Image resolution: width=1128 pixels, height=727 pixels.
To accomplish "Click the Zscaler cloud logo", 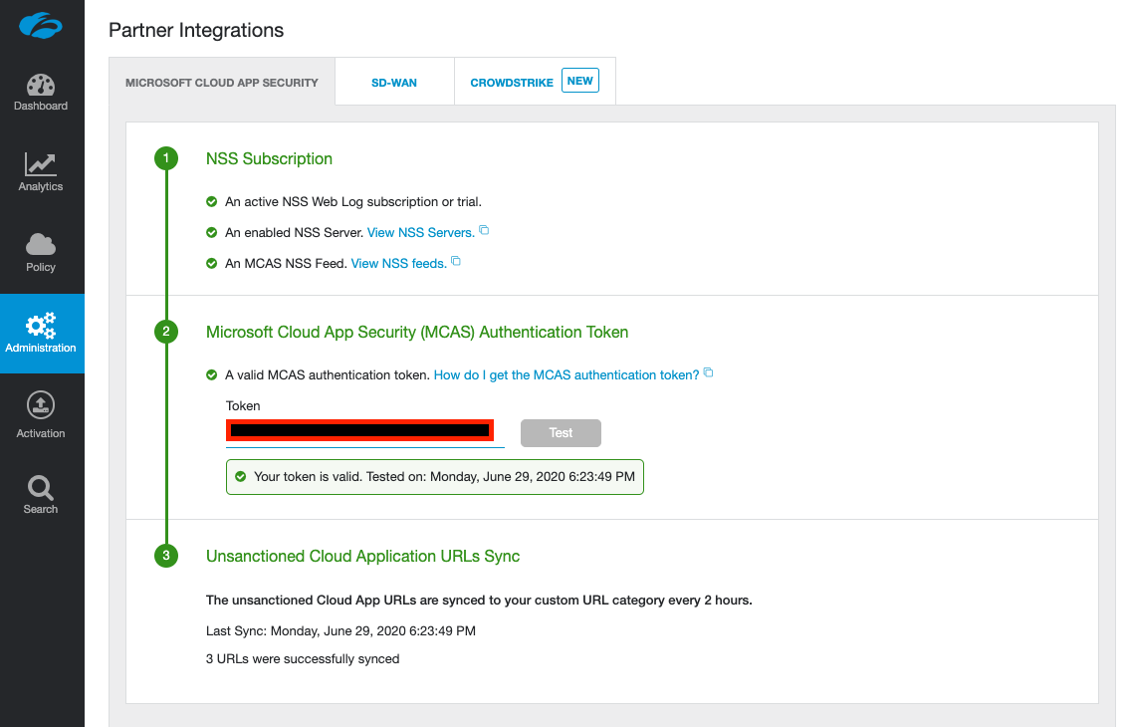I will tap(41, 25).
